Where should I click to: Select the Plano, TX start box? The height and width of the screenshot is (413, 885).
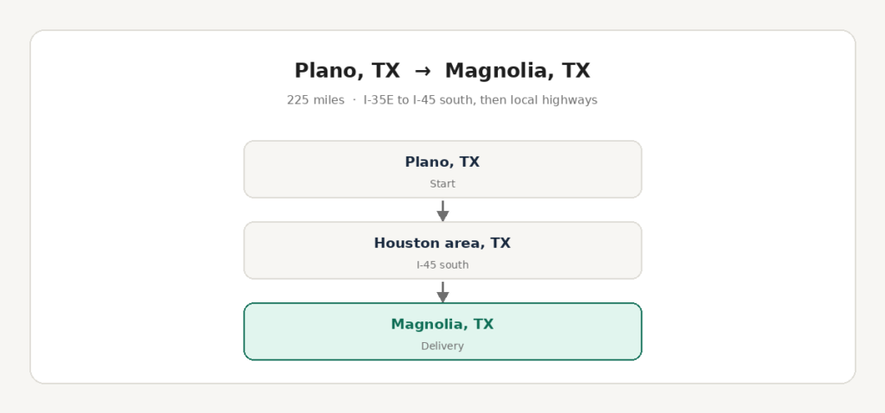click(x=442, y=169)
